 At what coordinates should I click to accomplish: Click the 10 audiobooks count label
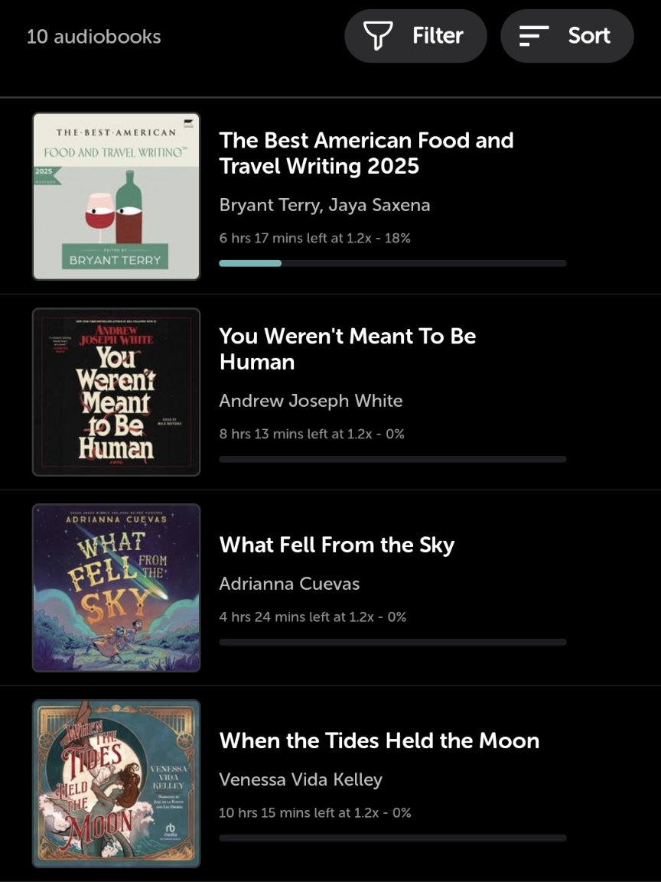click(x=93, y=37)
